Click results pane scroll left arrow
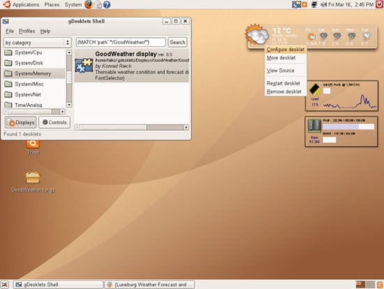 click(77, 127)
